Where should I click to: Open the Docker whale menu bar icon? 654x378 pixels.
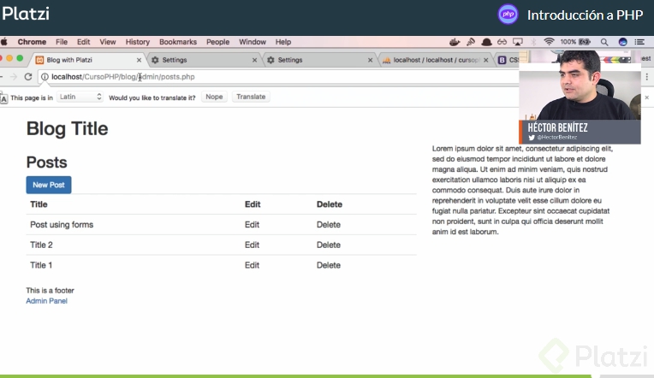(x=455, y=42)
